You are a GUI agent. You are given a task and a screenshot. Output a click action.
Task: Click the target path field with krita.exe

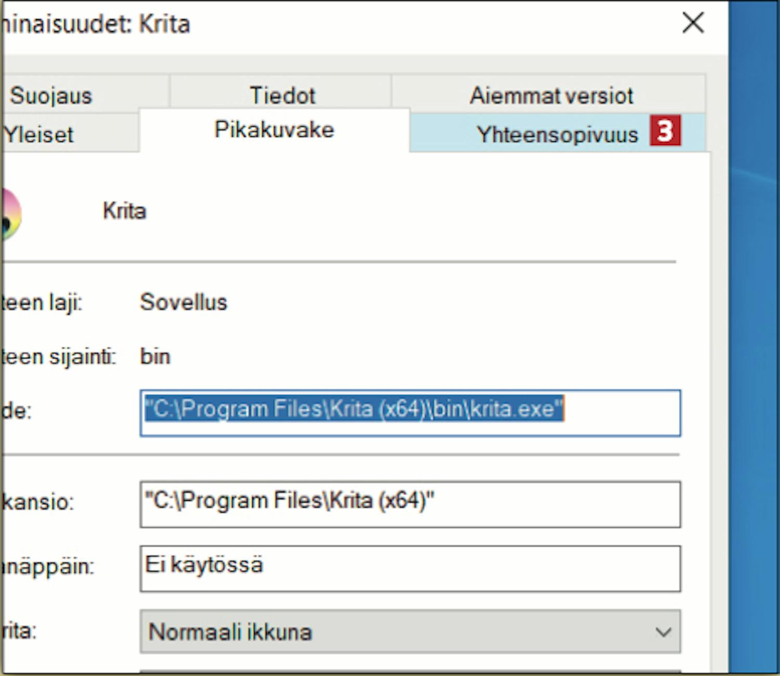[x=410, y=413]
